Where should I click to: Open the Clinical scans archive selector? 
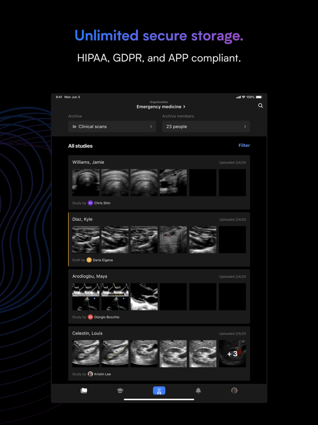(112, 126)
